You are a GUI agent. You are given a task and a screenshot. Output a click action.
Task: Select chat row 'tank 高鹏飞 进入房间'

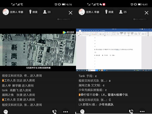16,90
